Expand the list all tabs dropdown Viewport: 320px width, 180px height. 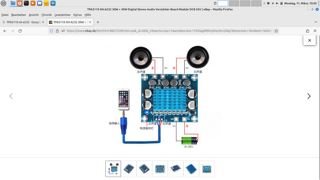[x=316, y=22]
